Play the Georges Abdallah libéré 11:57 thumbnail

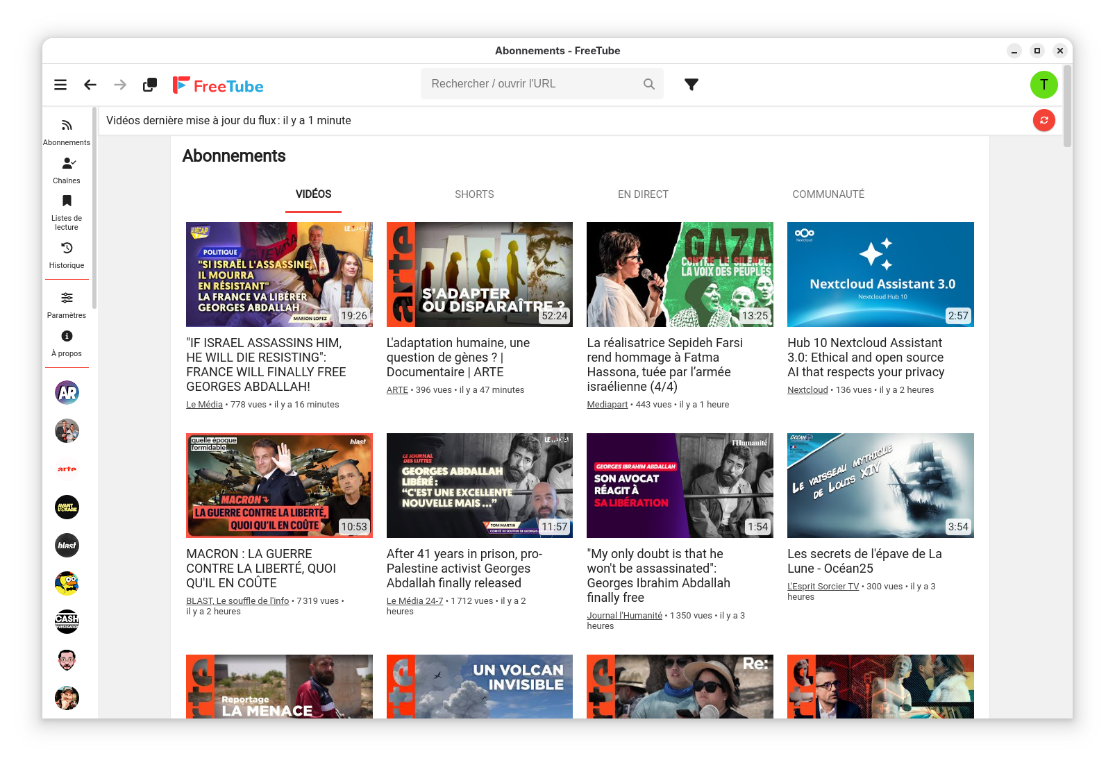tap(480, 485)
